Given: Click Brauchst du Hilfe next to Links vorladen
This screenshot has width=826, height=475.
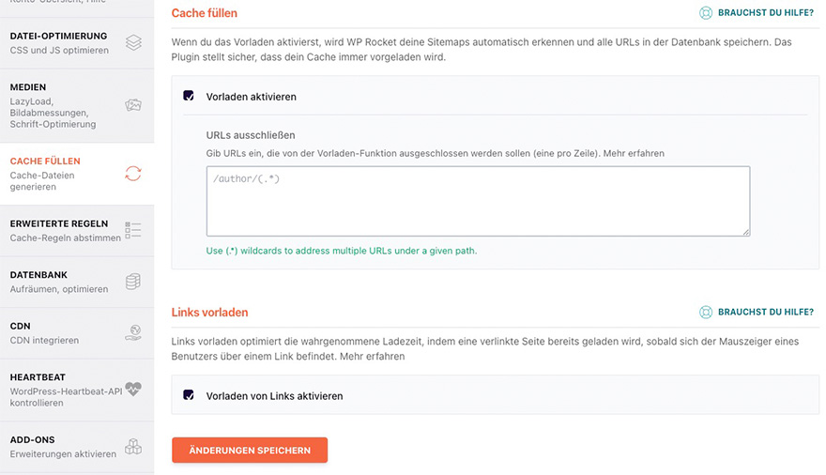Looking at the screenshot, I should [x=764, y=312].
